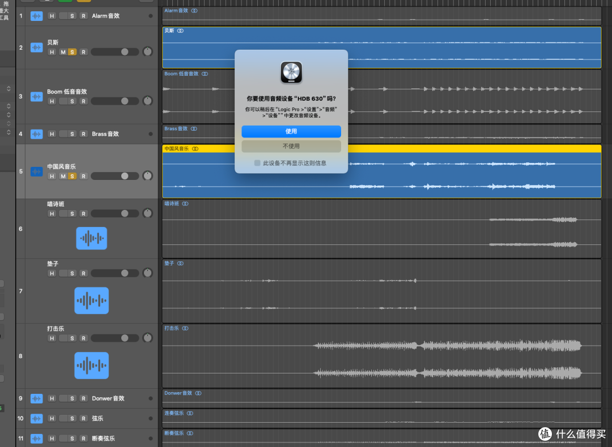
Task: Click the loop icon on the 贝斯 region
Action: coord(180,31)
